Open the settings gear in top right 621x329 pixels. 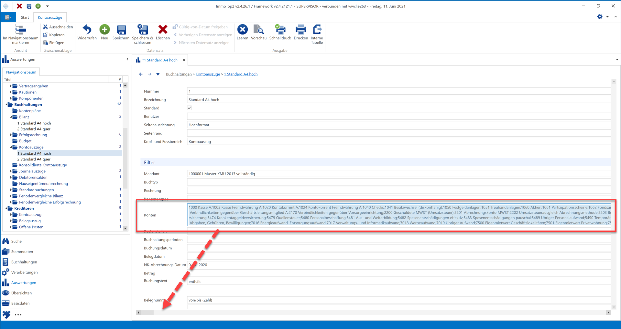tap(600, 16)
